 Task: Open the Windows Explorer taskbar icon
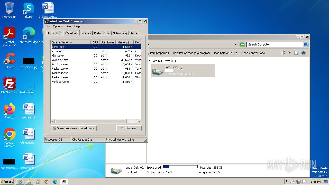click(x=29, y=182)
